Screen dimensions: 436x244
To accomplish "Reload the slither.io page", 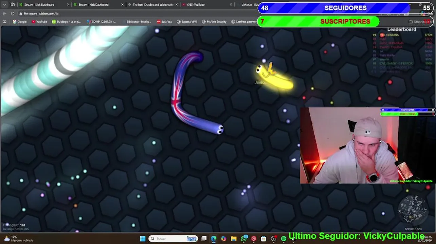I will point(13,14).
